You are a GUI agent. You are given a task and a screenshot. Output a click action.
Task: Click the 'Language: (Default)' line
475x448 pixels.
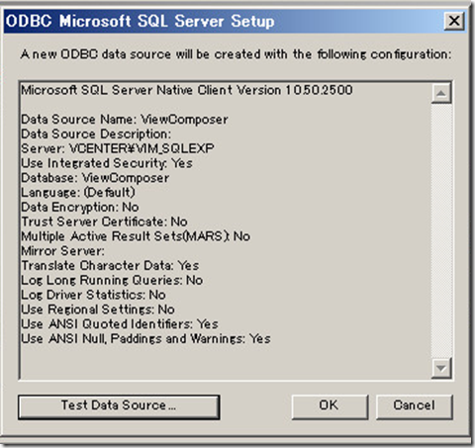click(x=78, y=193)
